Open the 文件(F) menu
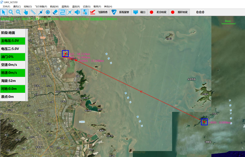Viewport: 245px width, 157px height. click(6, 7)
